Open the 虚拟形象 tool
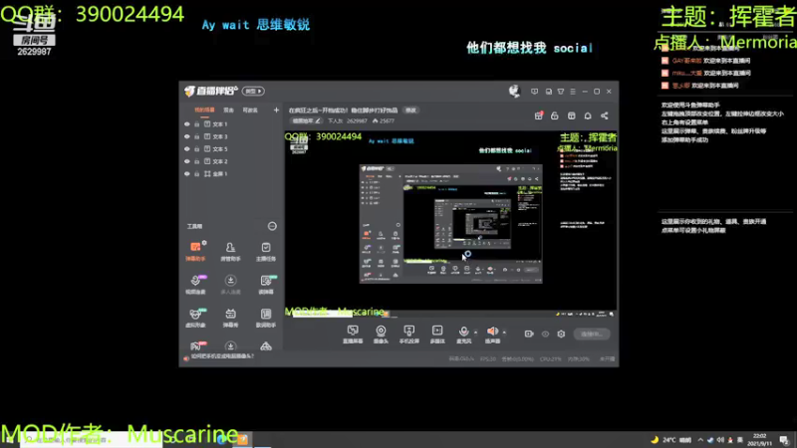The width and height of the screenshot is (797, 448). click(195, 318)
